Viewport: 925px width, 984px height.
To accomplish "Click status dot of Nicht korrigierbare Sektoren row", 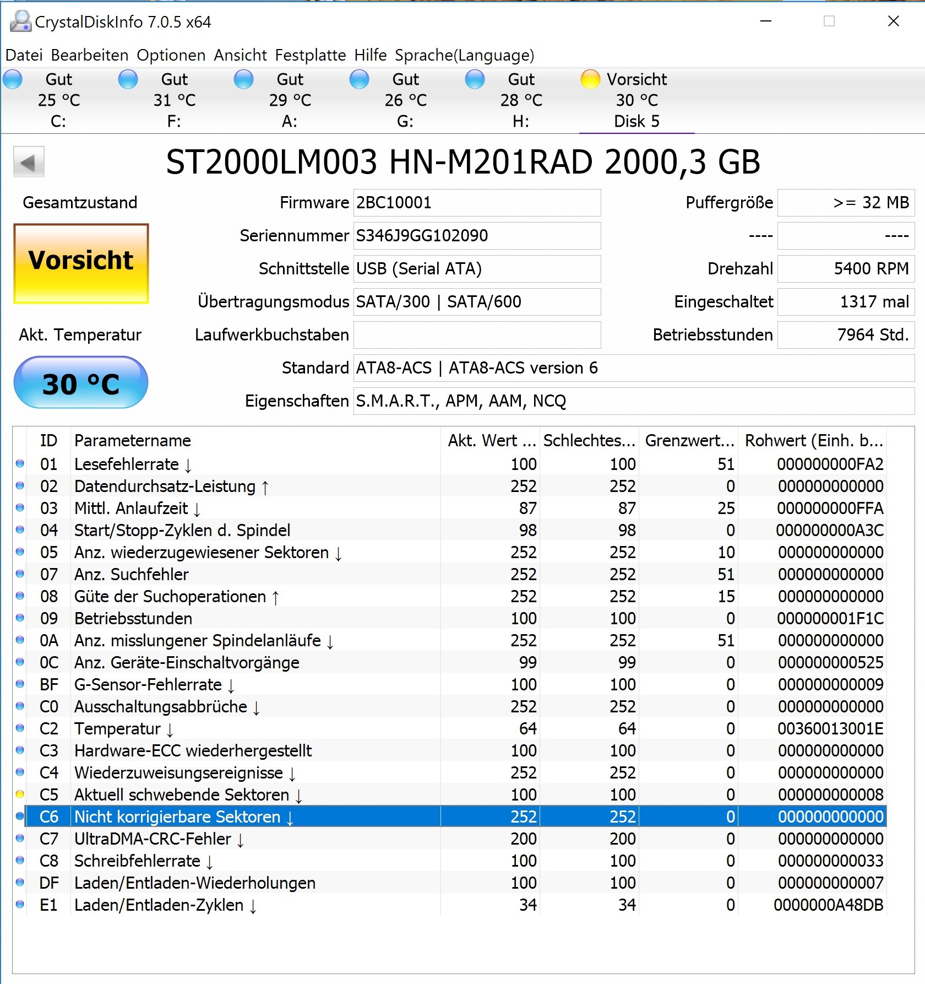I will [20, 817].
